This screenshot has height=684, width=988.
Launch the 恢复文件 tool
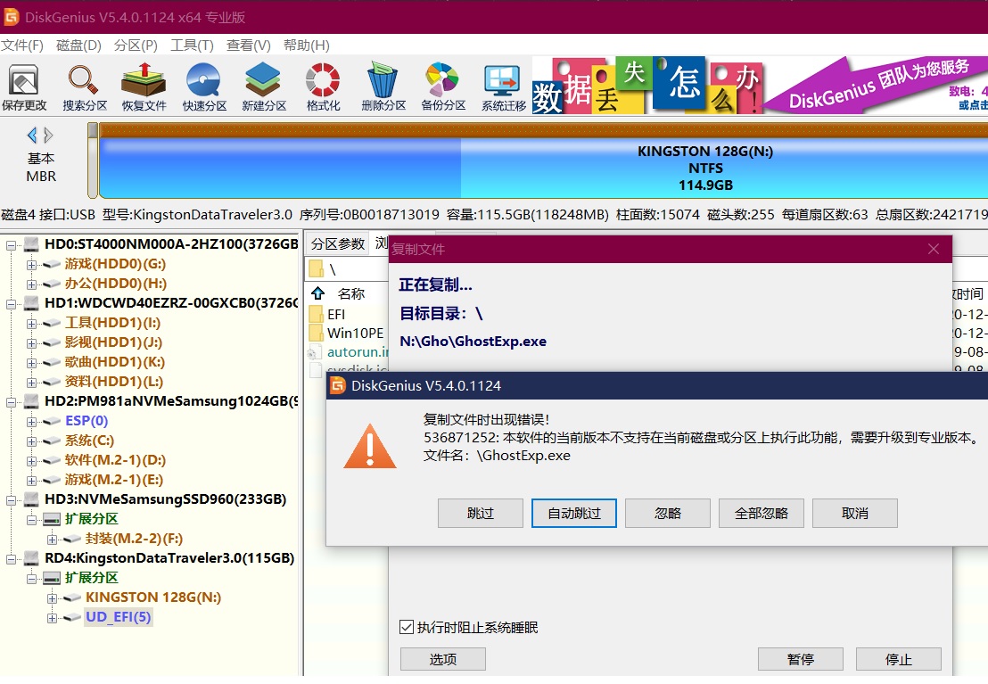coord(144,87)
